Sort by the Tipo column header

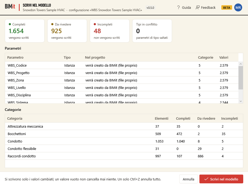pyautogui.click(x=67, y=57)
